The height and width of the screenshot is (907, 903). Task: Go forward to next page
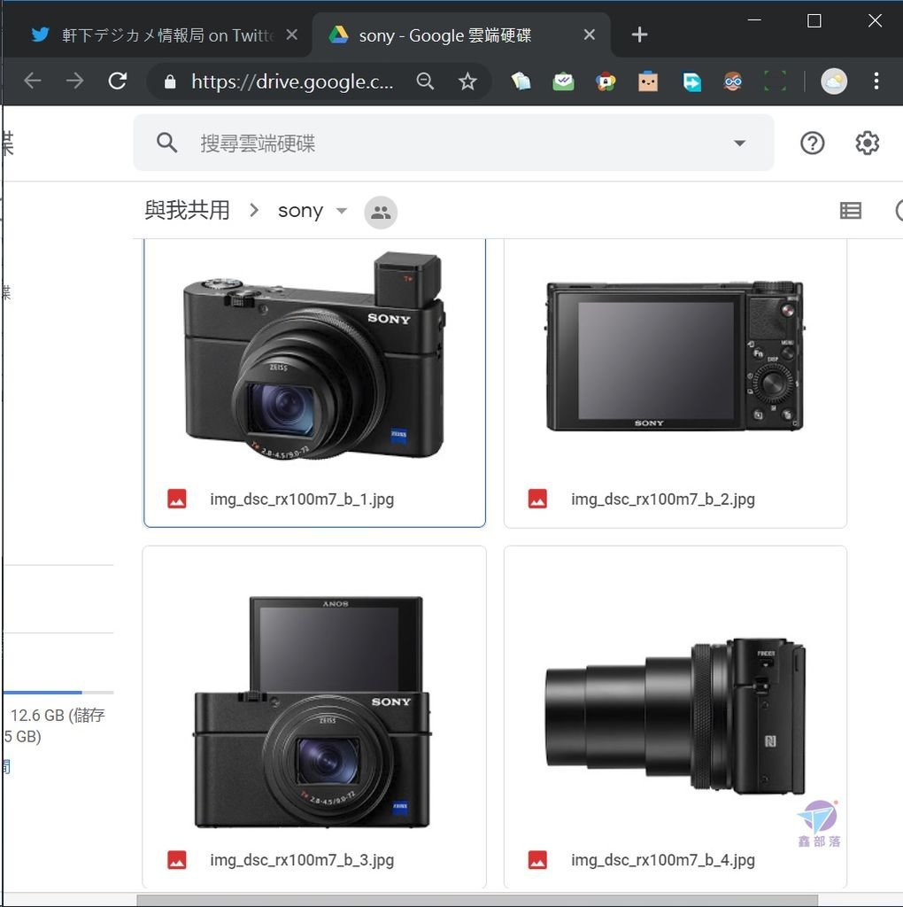(x=74, y=81)
